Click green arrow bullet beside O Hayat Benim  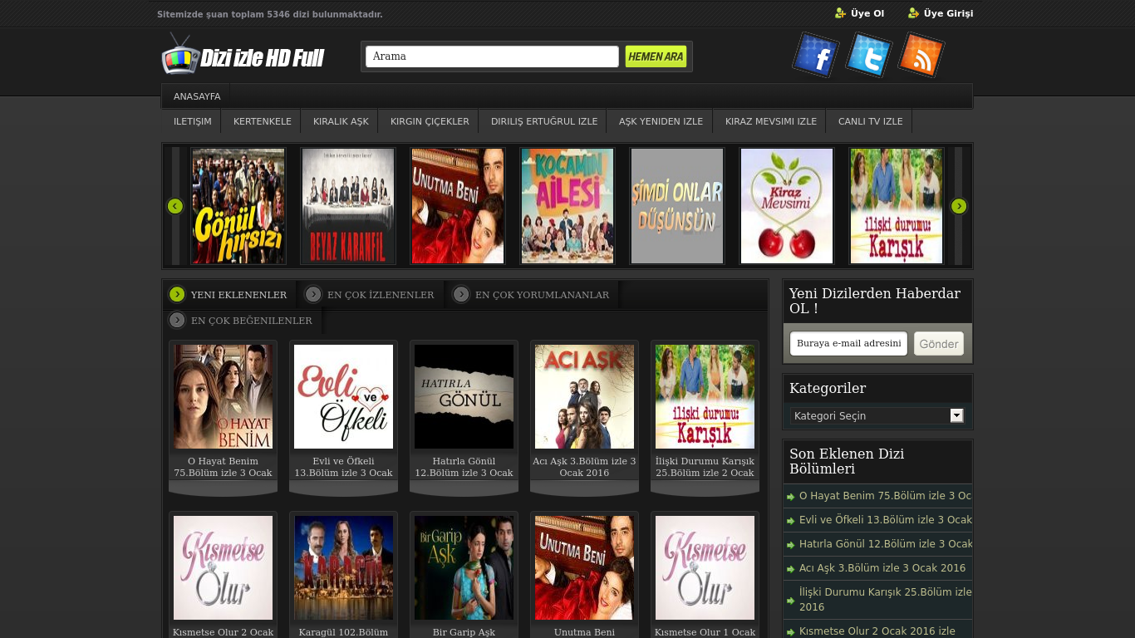click(x=791, y=497)
